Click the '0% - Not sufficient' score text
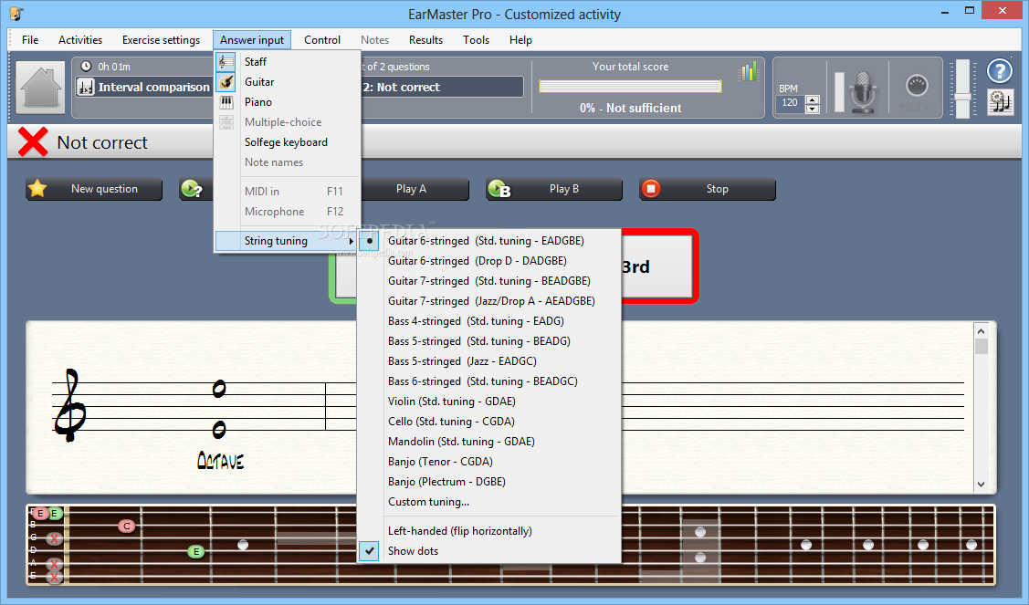This screenshot has width=1029, height=605. click(630, 109)
